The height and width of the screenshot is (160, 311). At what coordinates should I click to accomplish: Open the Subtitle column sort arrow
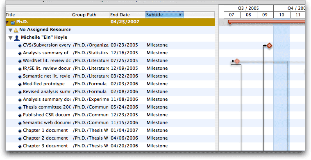pos(180,15)
